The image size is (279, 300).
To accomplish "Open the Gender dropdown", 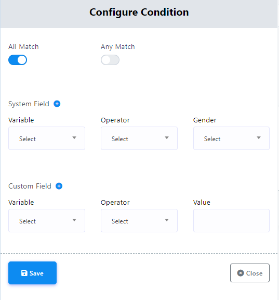I will point(231,138).
